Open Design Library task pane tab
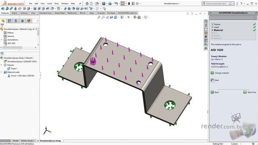 pos(206,25)
